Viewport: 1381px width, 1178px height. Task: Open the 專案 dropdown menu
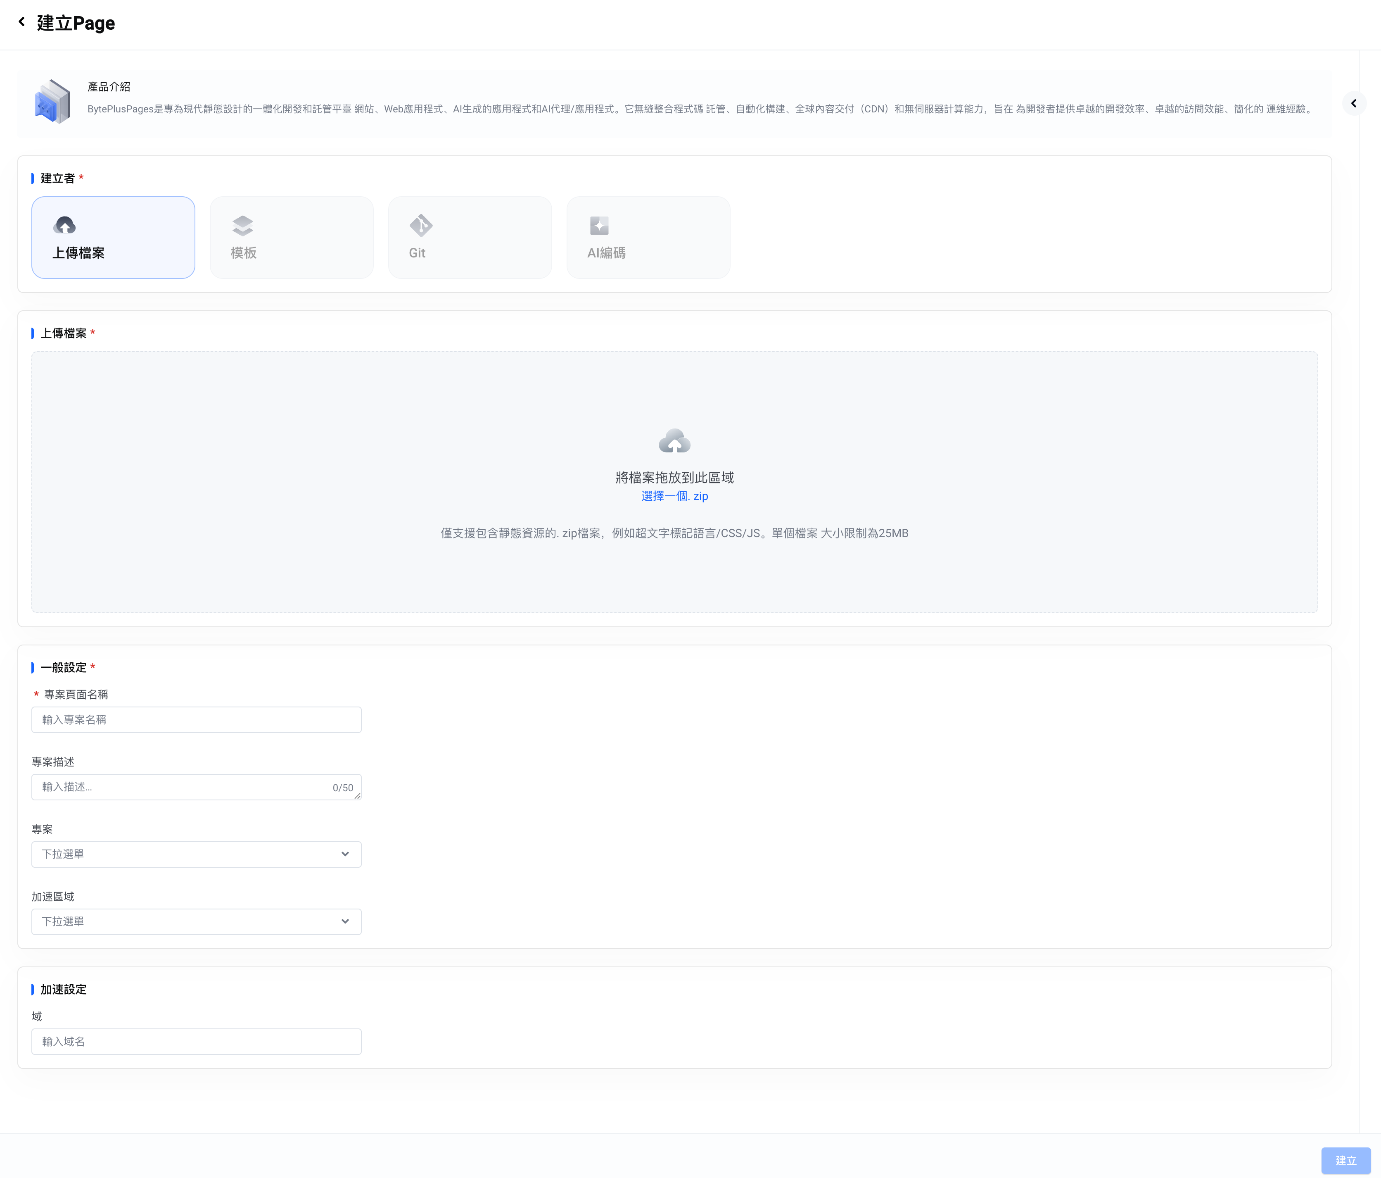(187, 854)
